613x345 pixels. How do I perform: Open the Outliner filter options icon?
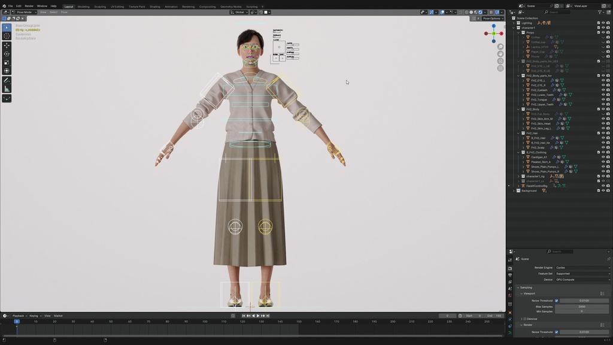click(600, 12)
